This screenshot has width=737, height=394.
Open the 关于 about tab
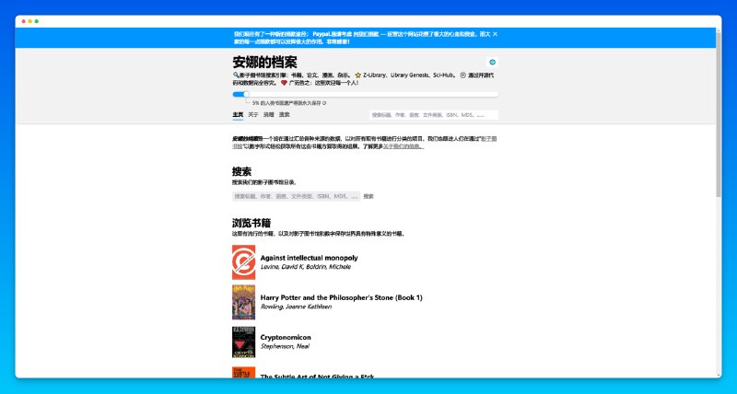tap(253, 115)
